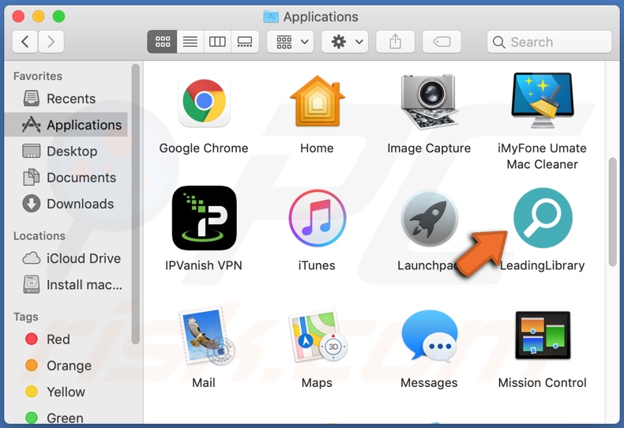Image resolution: width=624 pixels, height=428 pixels.
Task: Select the Maps app icon
Action: (x=318, y=336)
